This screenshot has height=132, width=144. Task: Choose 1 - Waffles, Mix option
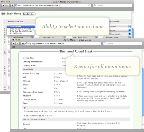pos(21,33)
